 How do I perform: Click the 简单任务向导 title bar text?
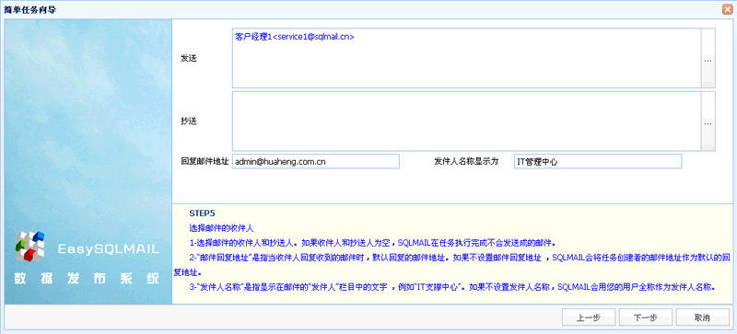point(30,9)
